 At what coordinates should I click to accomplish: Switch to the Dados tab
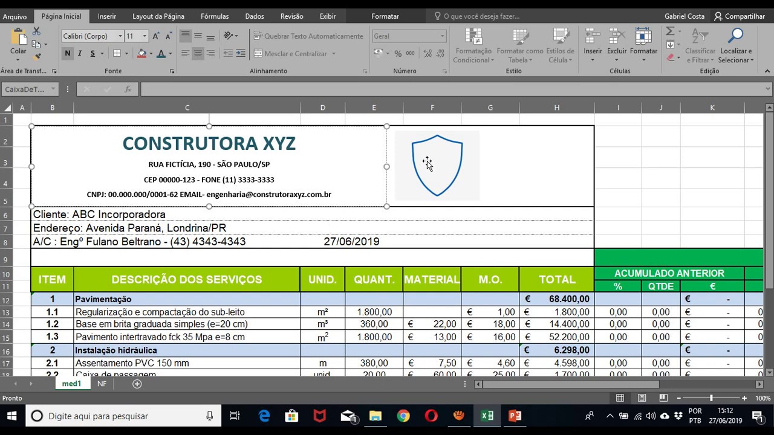point(255,16)
